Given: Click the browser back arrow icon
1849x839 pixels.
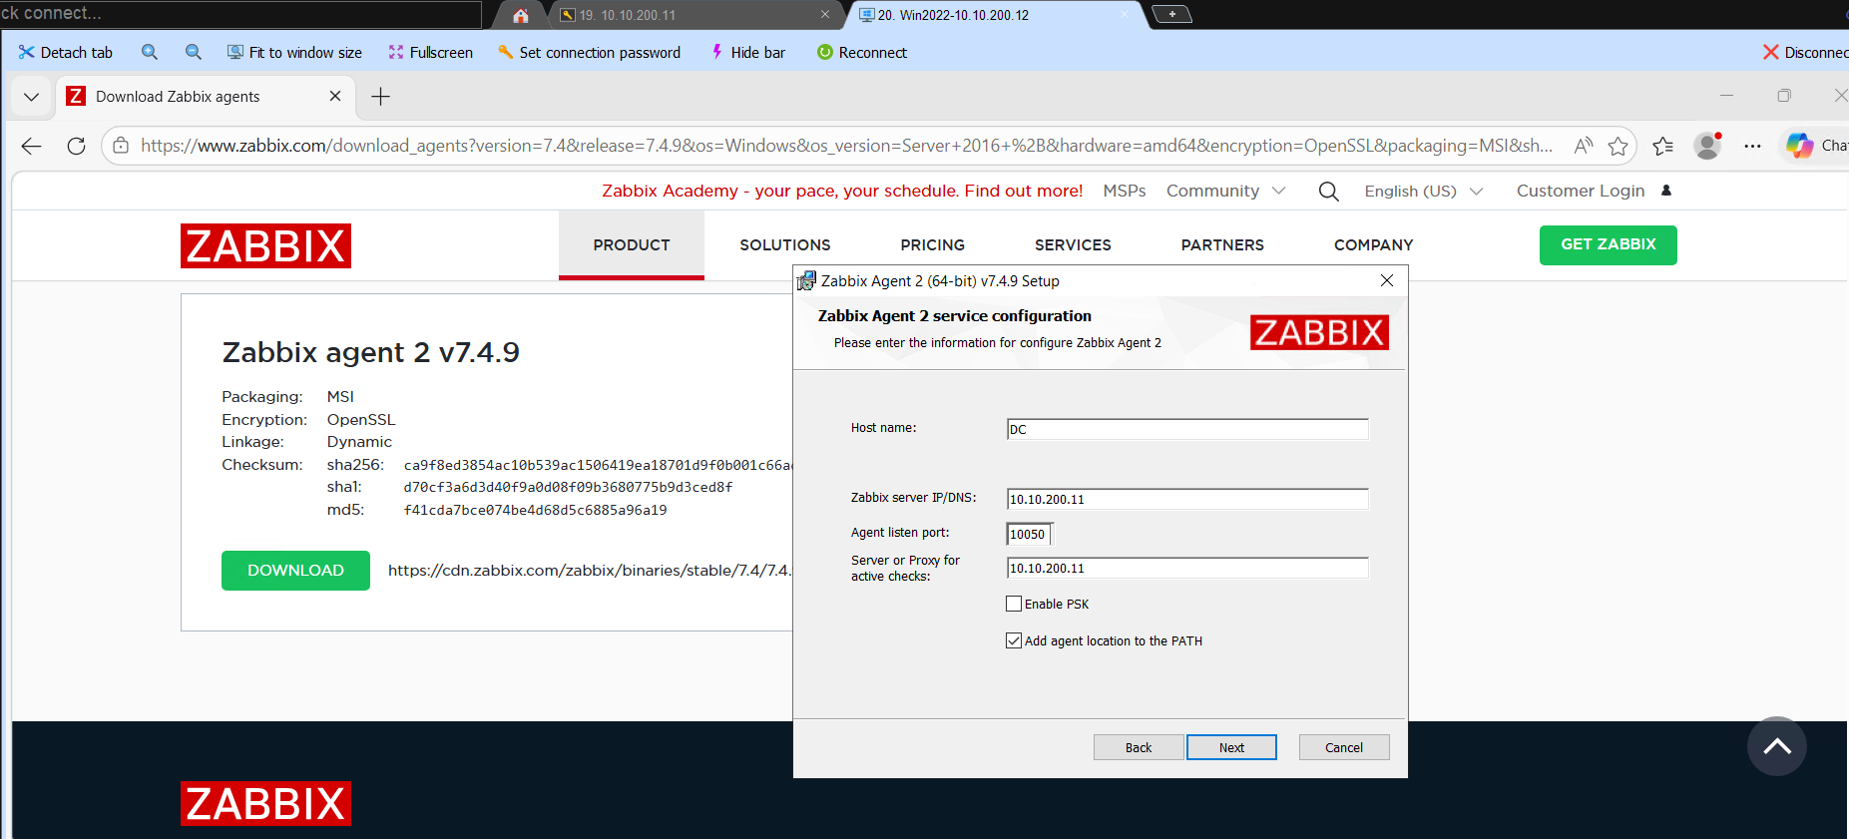Looking at the screenshot, I should [x=31, y=146].
